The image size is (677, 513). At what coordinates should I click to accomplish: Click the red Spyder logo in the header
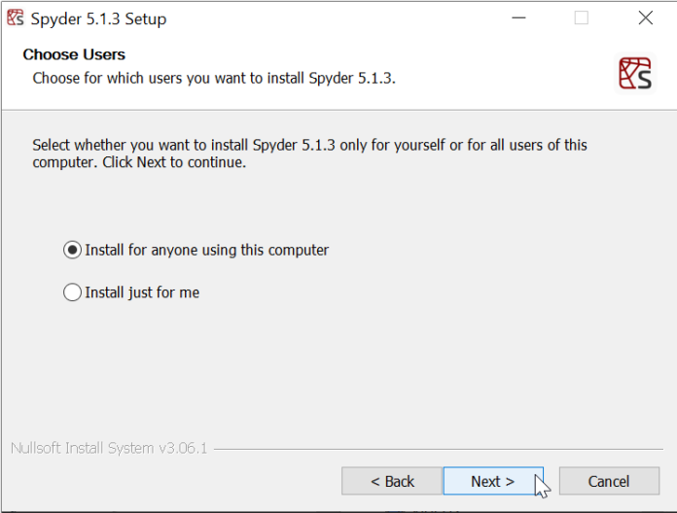(635, 74)
